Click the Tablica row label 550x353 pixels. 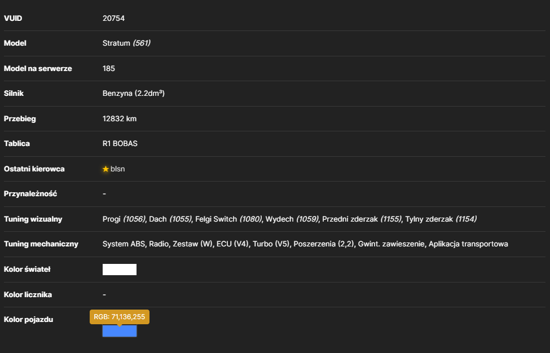click(17, 143)
